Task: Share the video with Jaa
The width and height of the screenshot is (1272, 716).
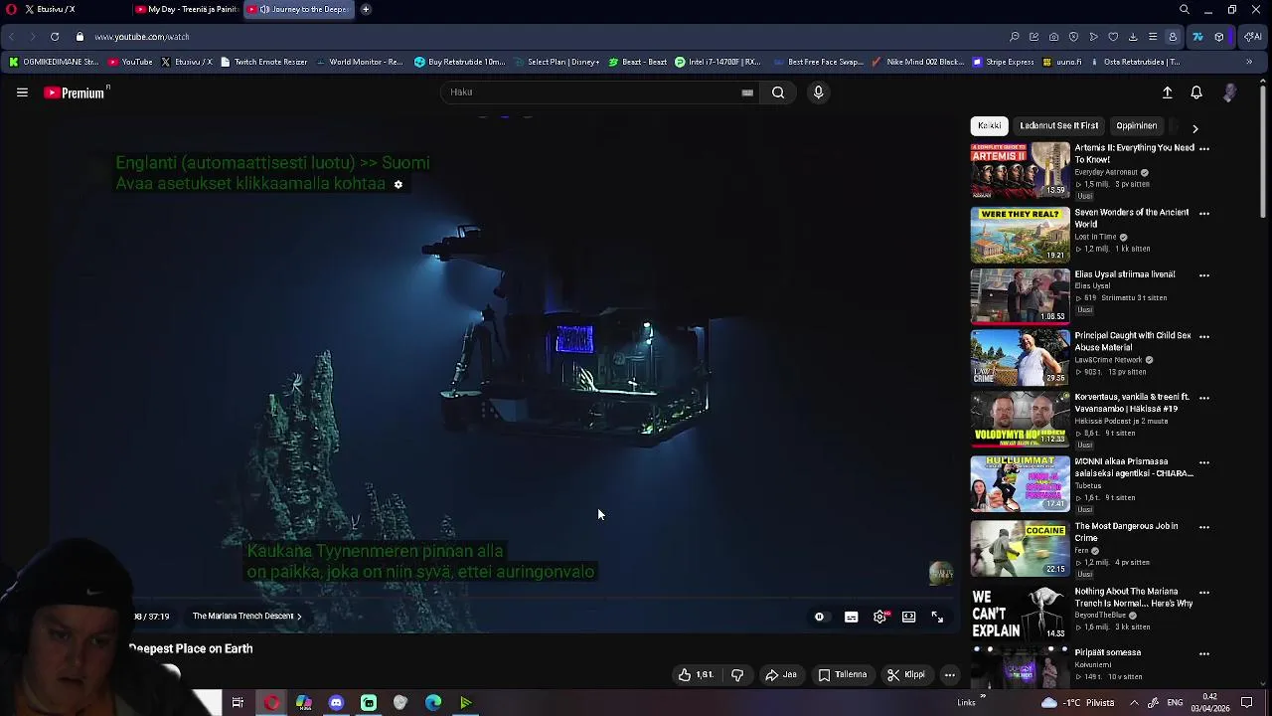Action: tap(781, 675)
